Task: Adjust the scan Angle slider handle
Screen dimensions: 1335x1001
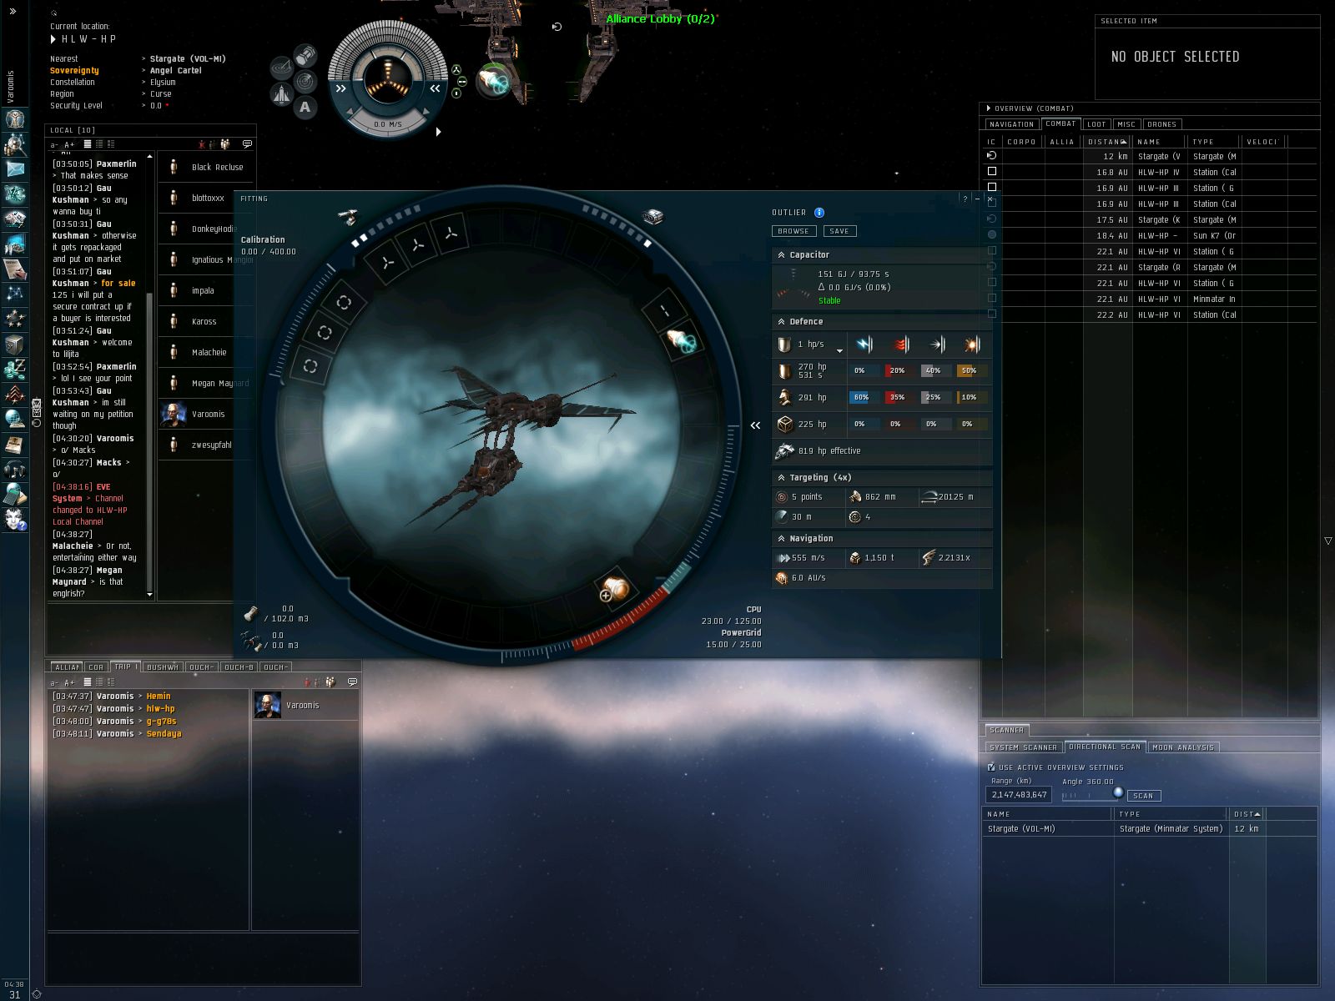Action: [1118, 792]
